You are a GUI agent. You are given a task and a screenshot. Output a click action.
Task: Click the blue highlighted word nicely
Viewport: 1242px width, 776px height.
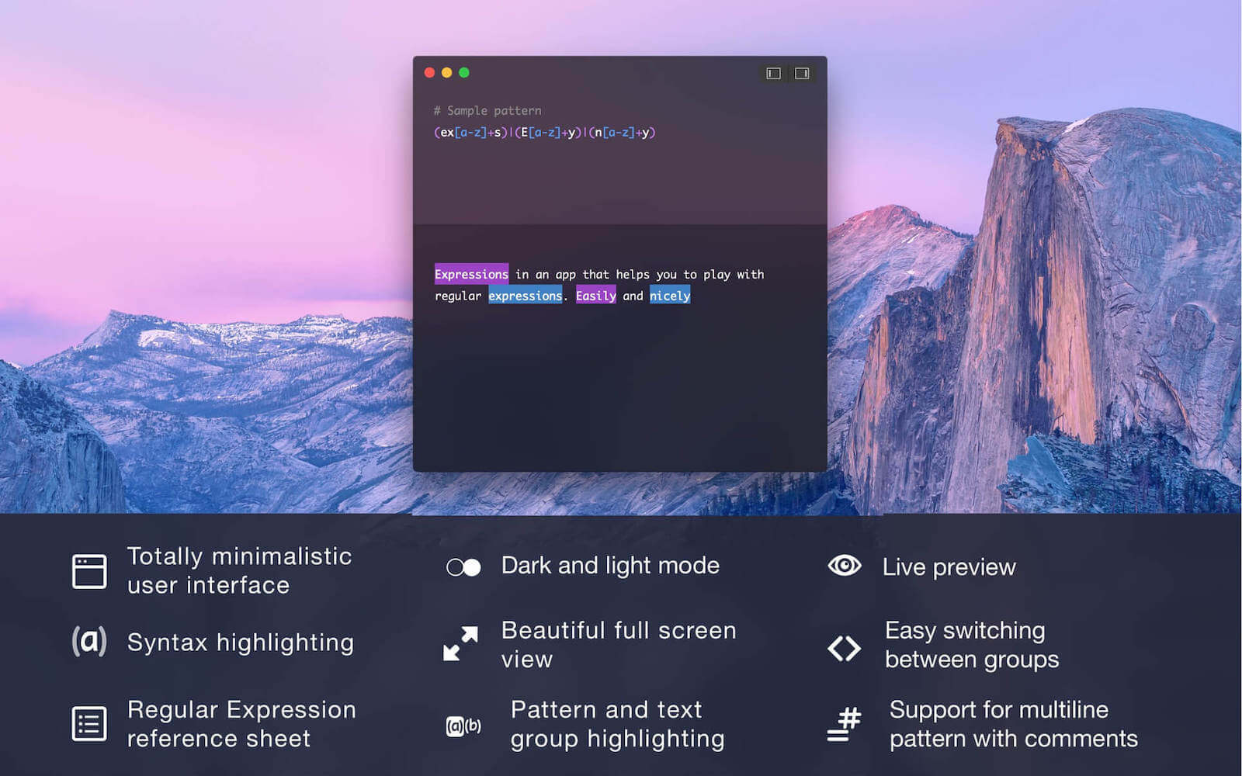670,296
